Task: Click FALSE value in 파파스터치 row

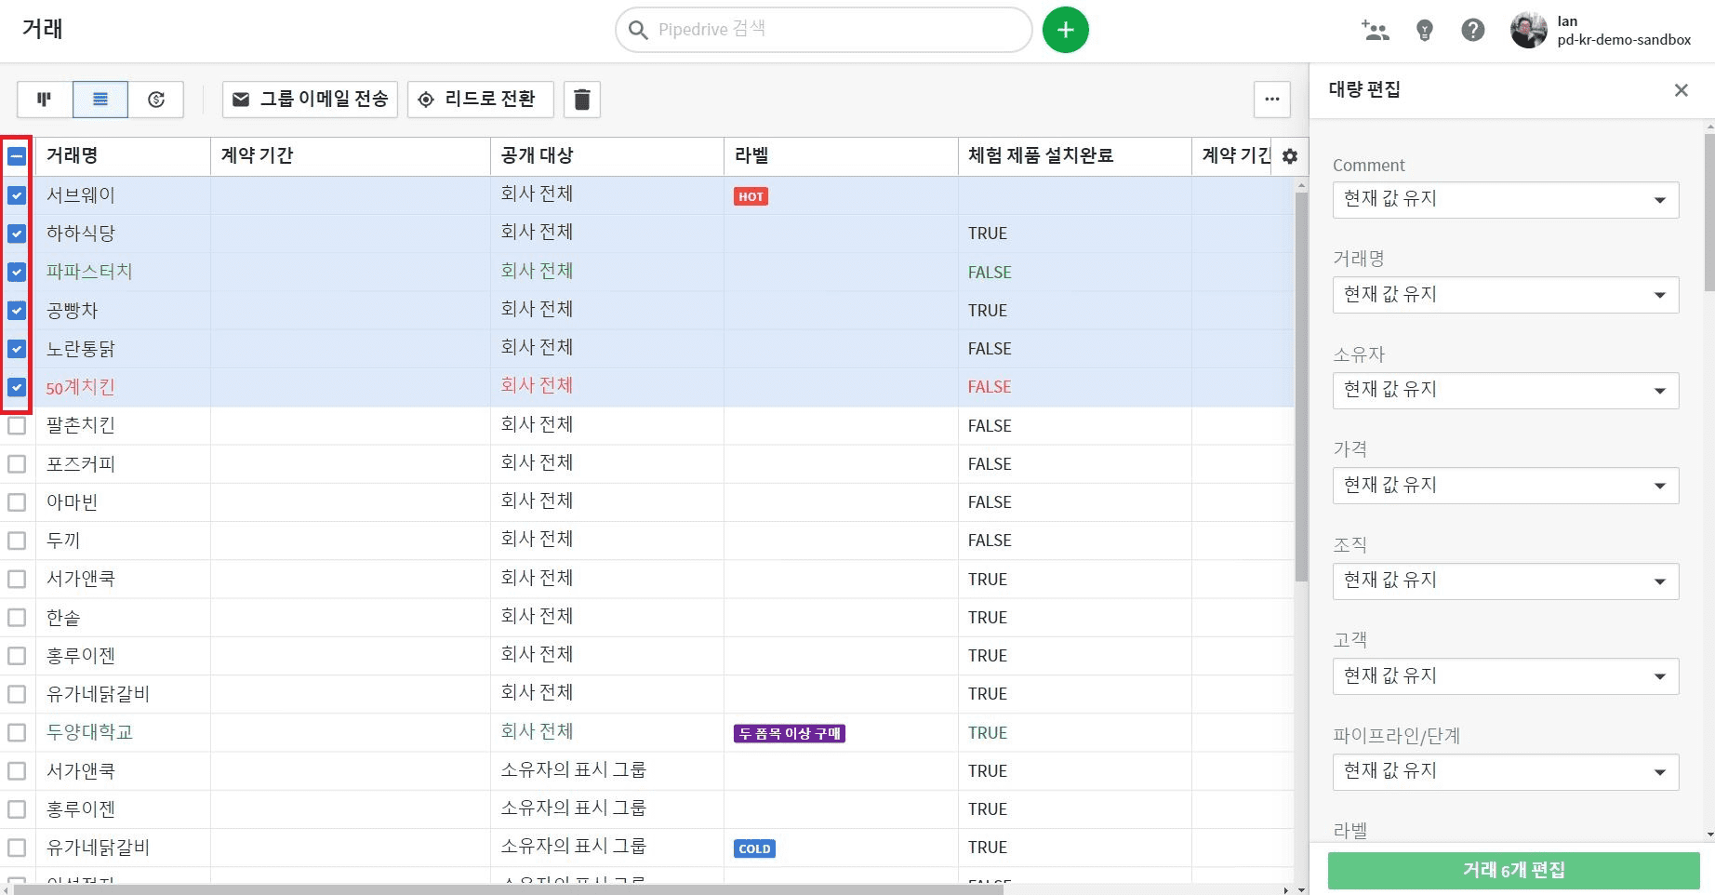Action: click(x=990, y=273)
